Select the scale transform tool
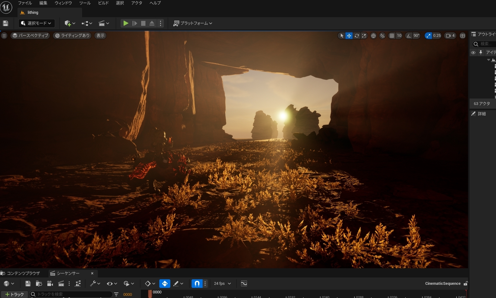 [364, 36]
